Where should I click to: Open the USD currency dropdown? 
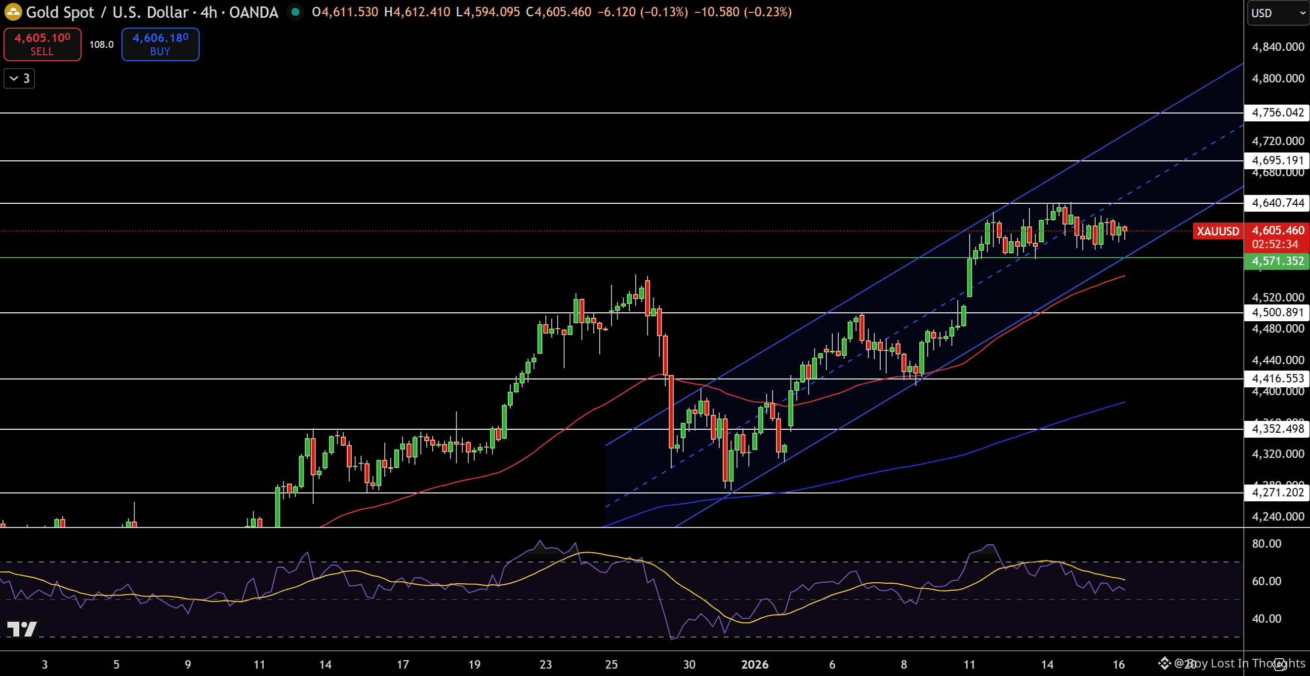click(1277, 13)
